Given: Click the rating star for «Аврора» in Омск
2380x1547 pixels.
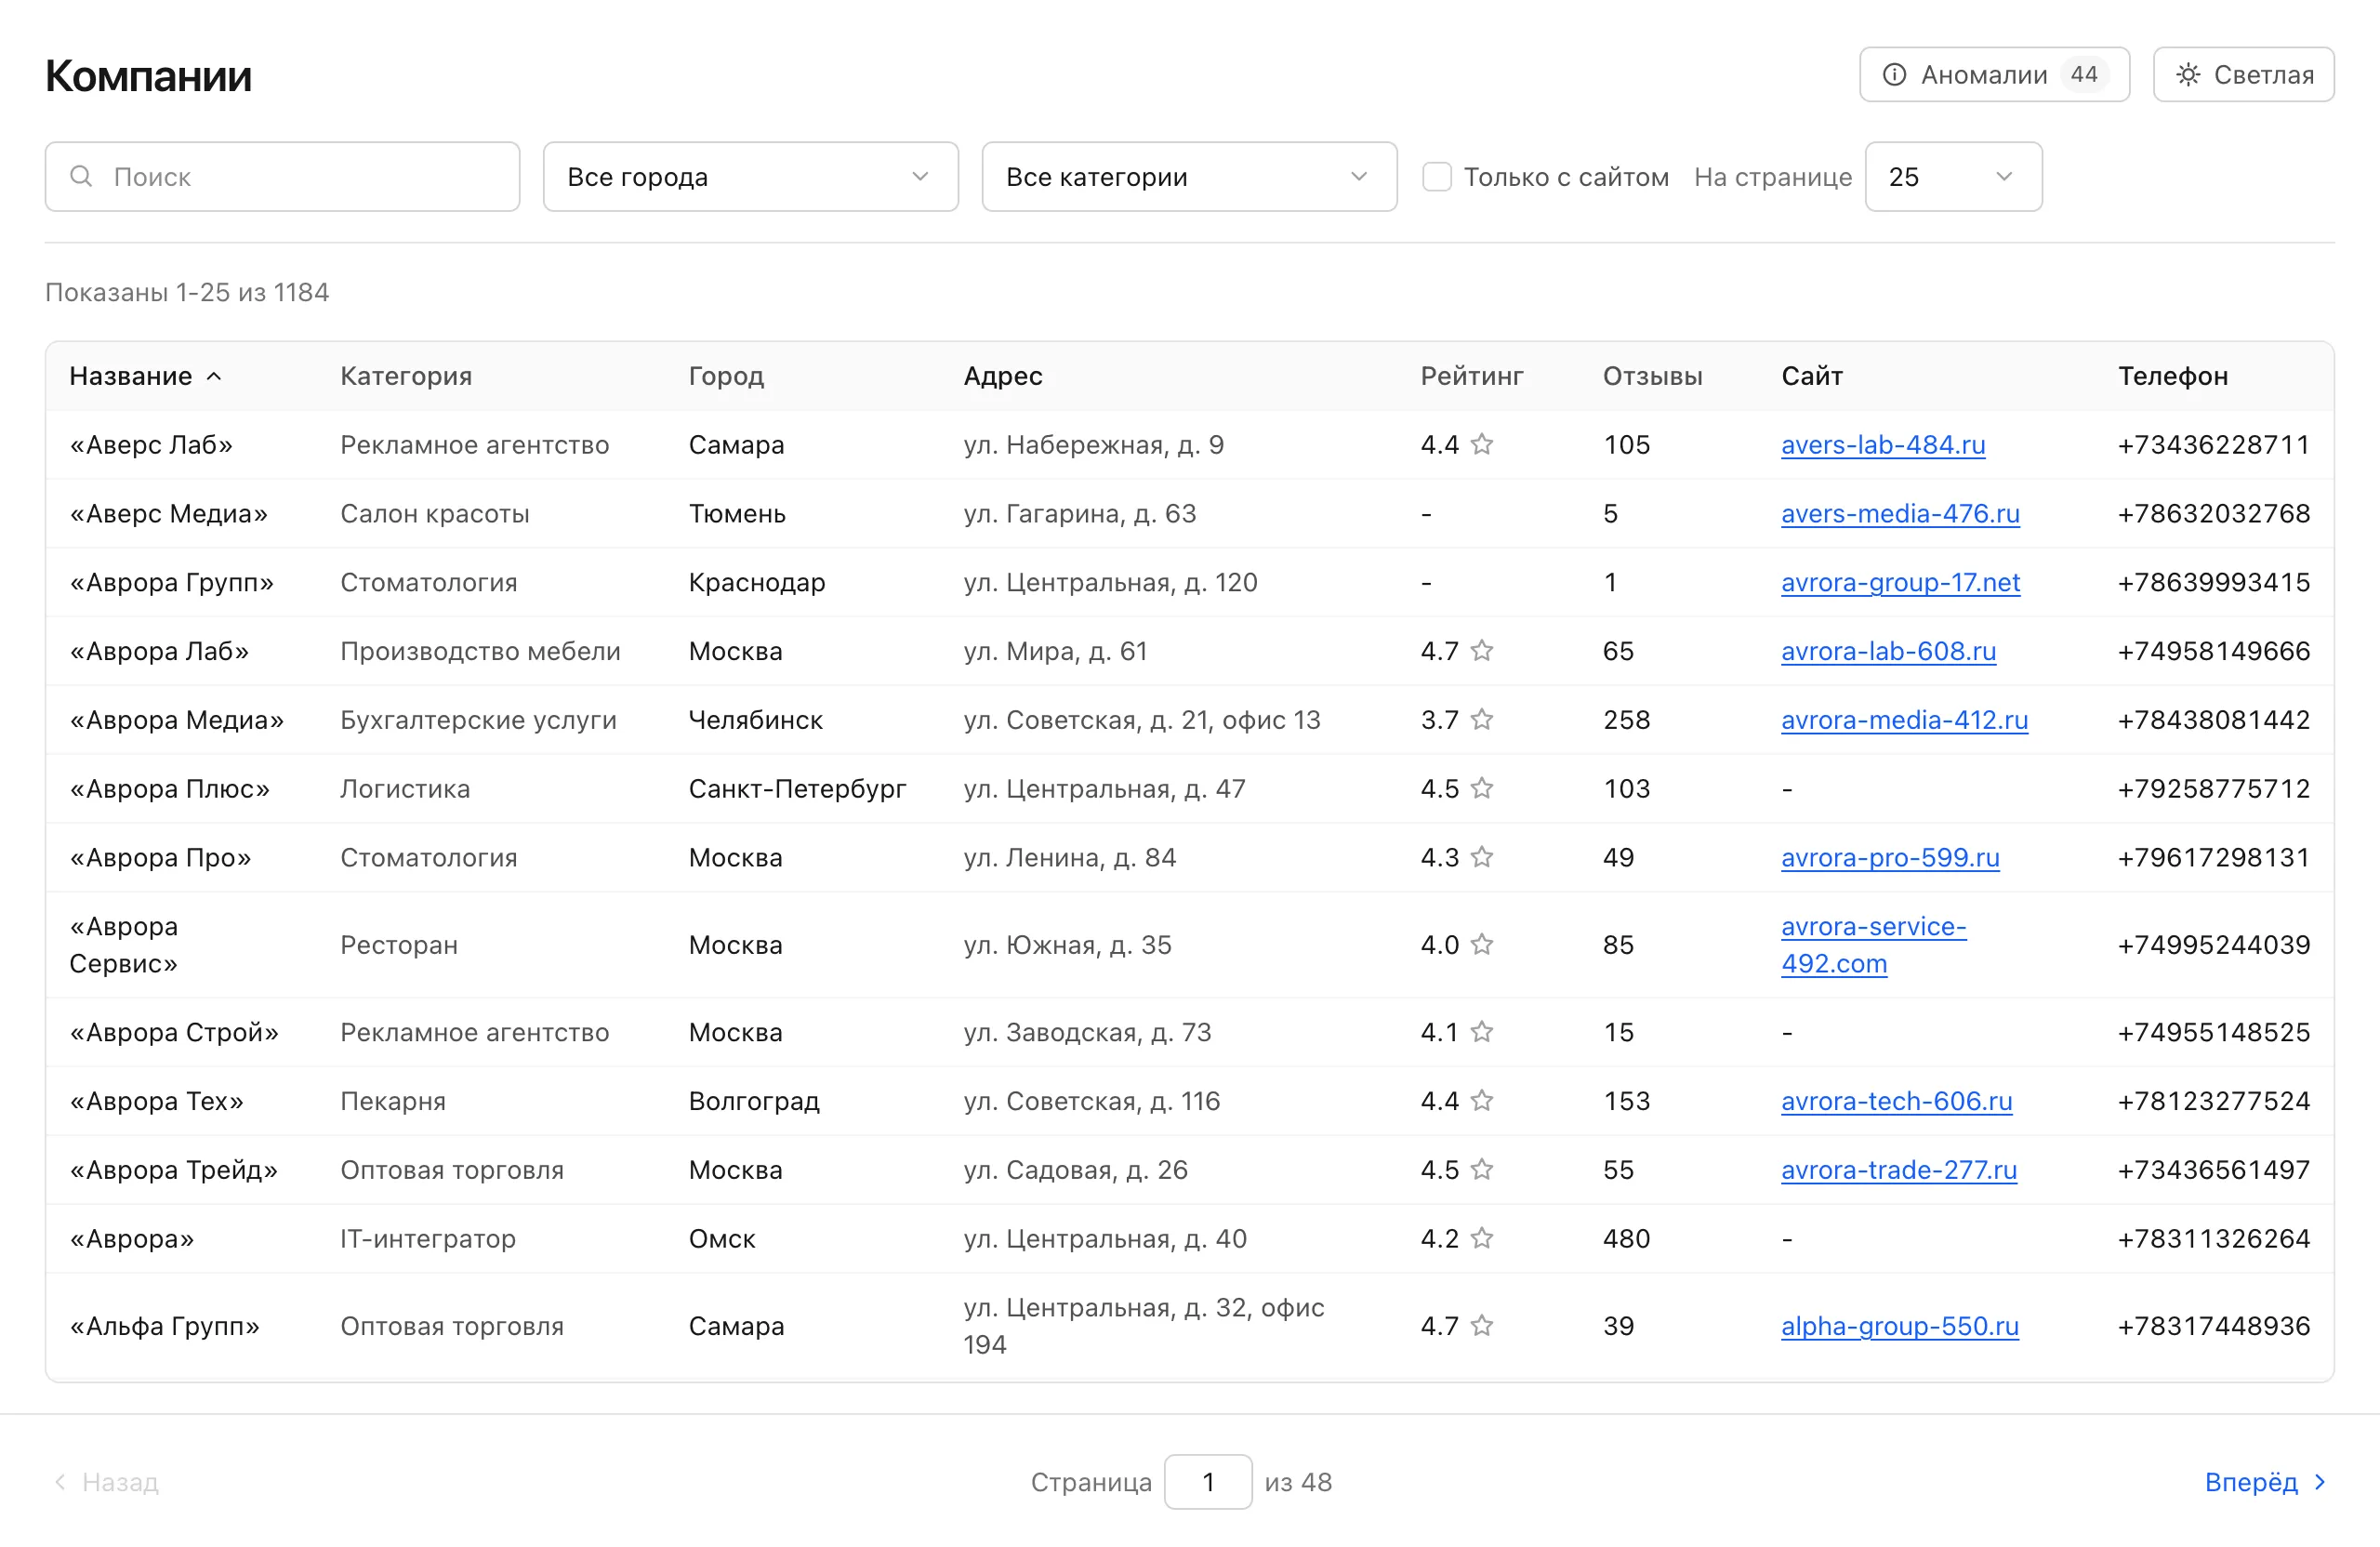Looking at the screenshot, I should [x=1482, y=1239].
